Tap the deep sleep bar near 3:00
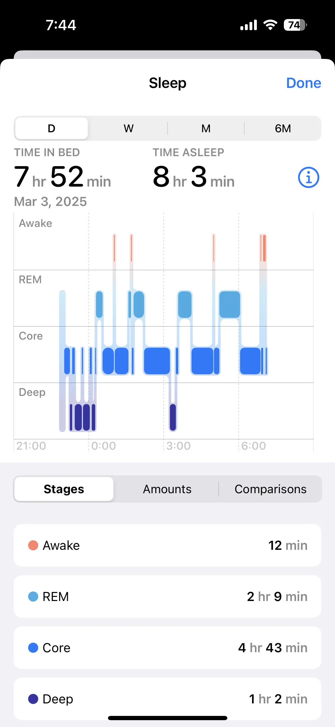This screenshot has width=335, height=727. (x=173, y=417)
